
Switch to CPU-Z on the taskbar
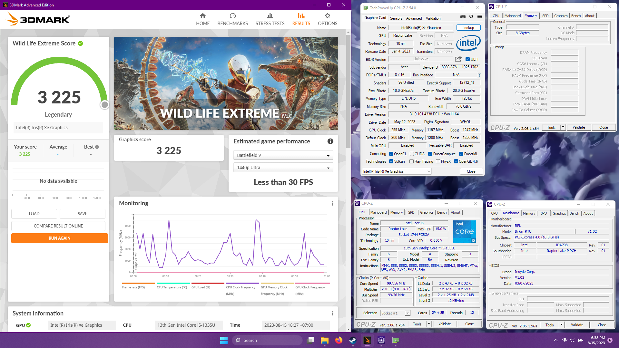[381, 340]
